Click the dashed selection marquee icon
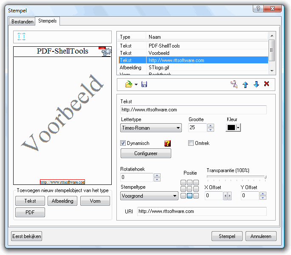 point(21,37)
